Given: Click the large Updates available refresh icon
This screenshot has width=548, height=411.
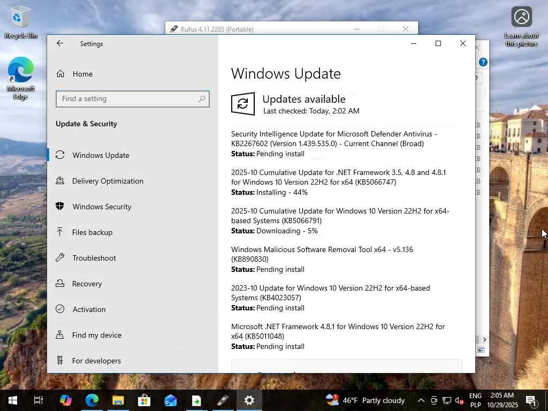Looking at the screenshot, I should (243, 104).
